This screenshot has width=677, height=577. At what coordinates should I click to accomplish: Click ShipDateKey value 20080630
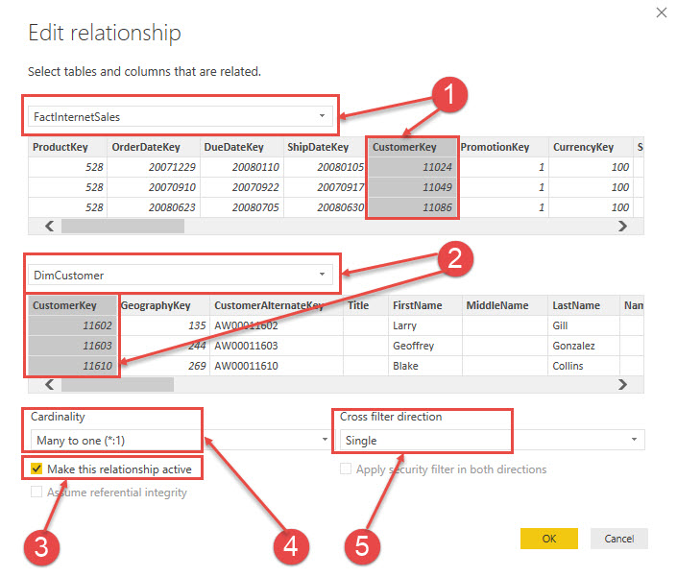[x=340, y=207]
